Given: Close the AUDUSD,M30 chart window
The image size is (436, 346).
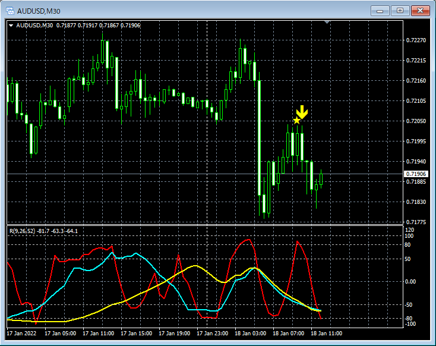Looking at the screenshot, I should 421,11.
